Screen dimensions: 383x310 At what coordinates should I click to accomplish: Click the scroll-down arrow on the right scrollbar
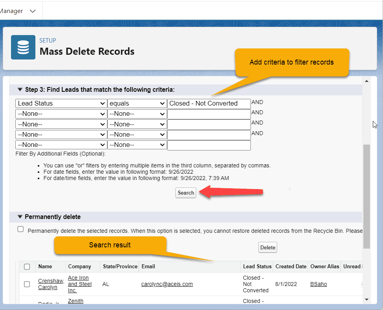tap(367, 299)
